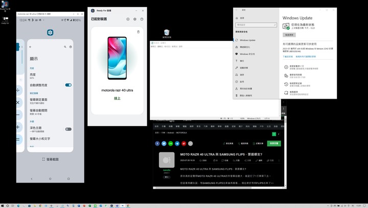Click the Settings search input field
The width and height of the screenshot is (368, 208).
pyautogui.click(x=256, y=25)
